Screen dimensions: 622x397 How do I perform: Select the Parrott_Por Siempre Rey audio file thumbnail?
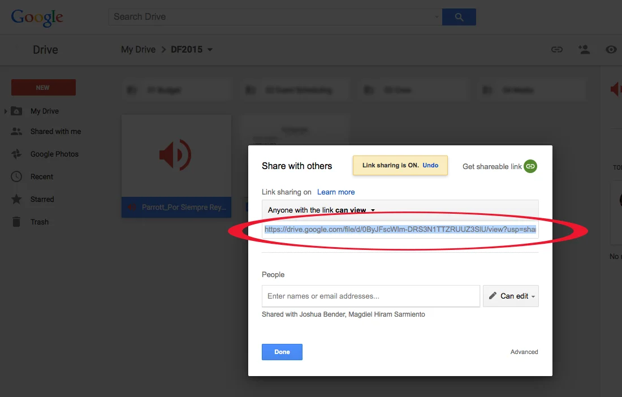click(176, 156)
